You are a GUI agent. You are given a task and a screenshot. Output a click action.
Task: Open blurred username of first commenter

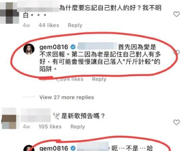[x=38, y=6]
